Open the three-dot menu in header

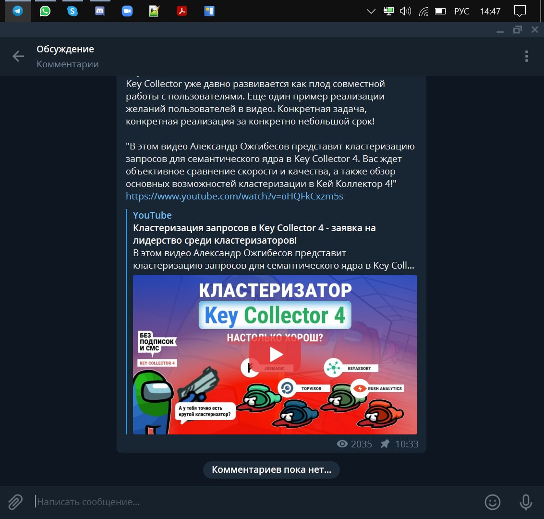click(x=526, y=56)
